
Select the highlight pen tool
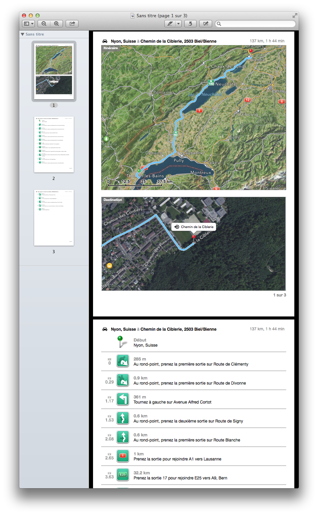[x=170, y=24]
